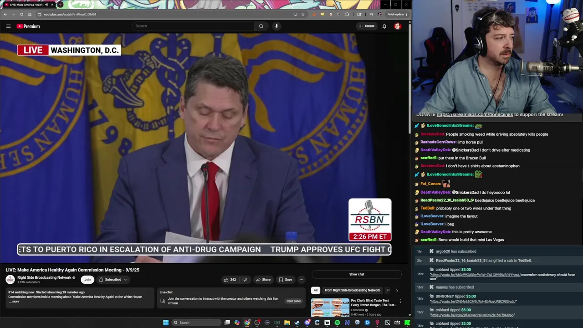
Task: Click the YouTube search input field
Action: coord(193,26)
